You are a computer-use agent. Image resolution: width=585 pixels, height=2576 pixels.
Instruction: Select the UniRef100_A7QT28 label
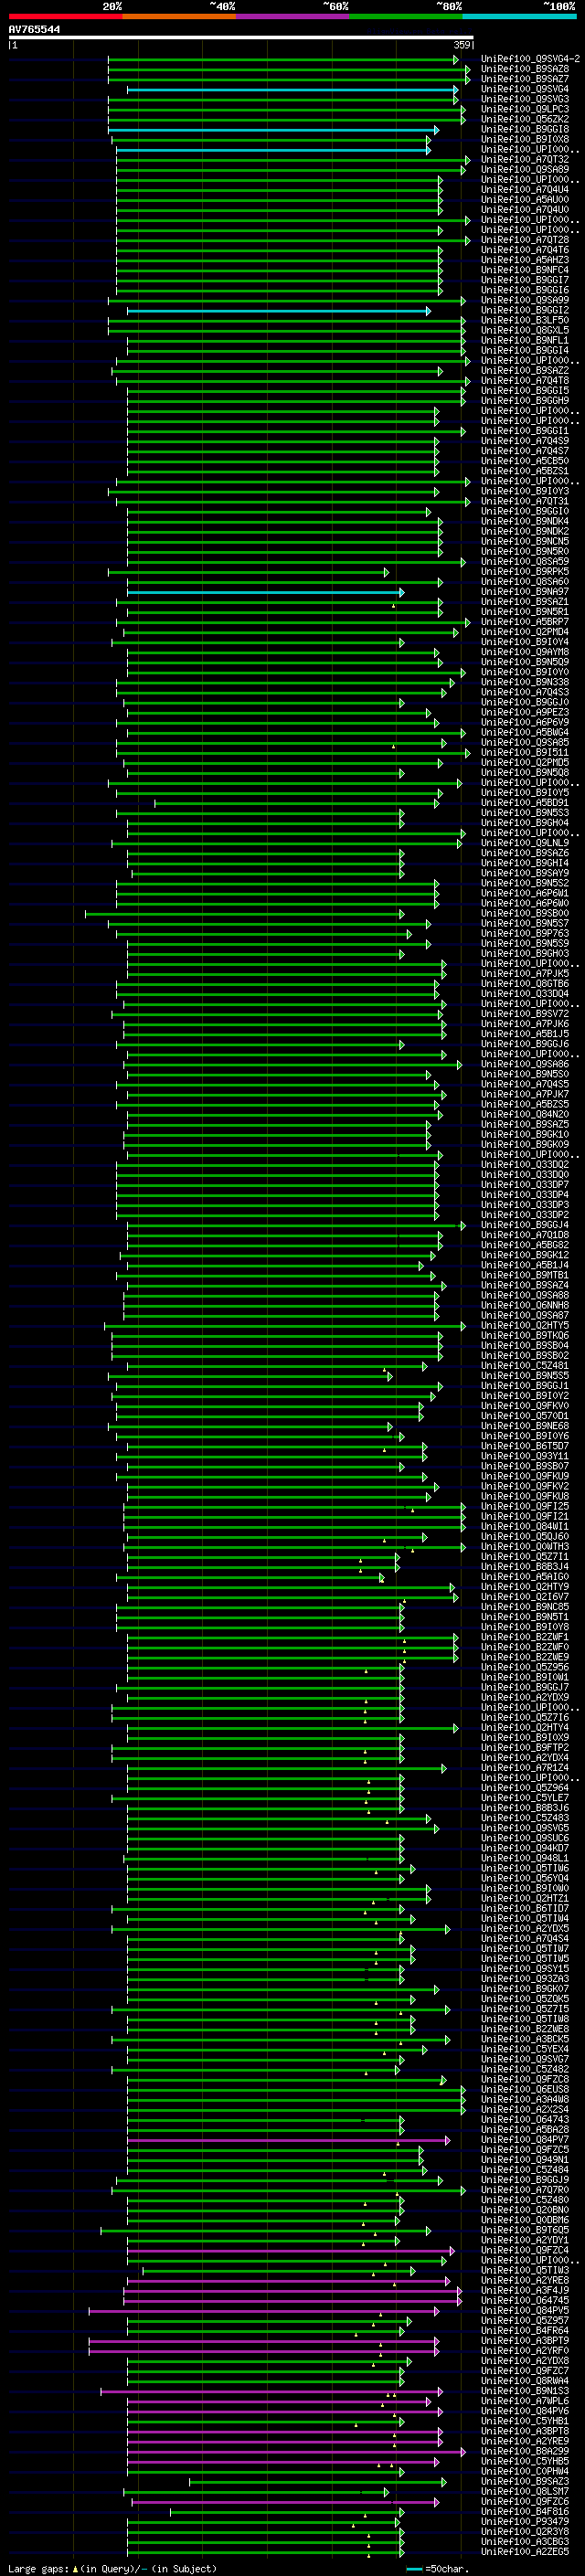[x=525, y=240]
